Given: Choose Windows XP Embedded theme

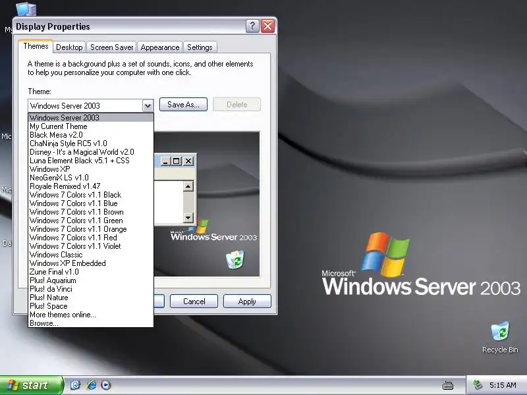Looking at the screenshot, I should tap(91, 263).
